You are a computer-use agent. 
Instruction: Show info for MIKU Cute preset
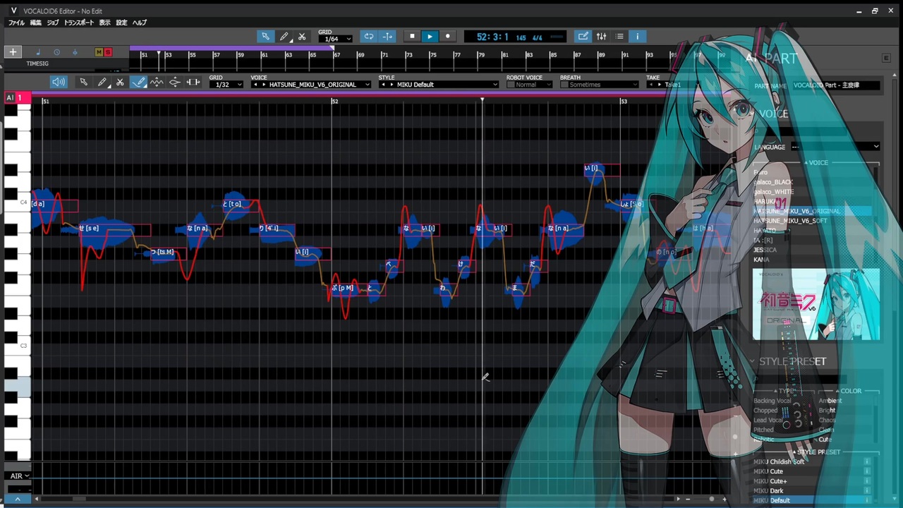coord(867,471)
